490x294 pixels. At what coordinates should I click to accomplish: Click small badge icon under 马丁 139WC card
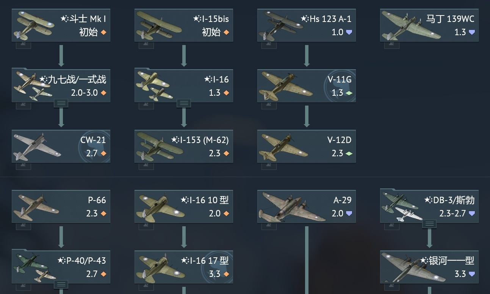point(392,45)
